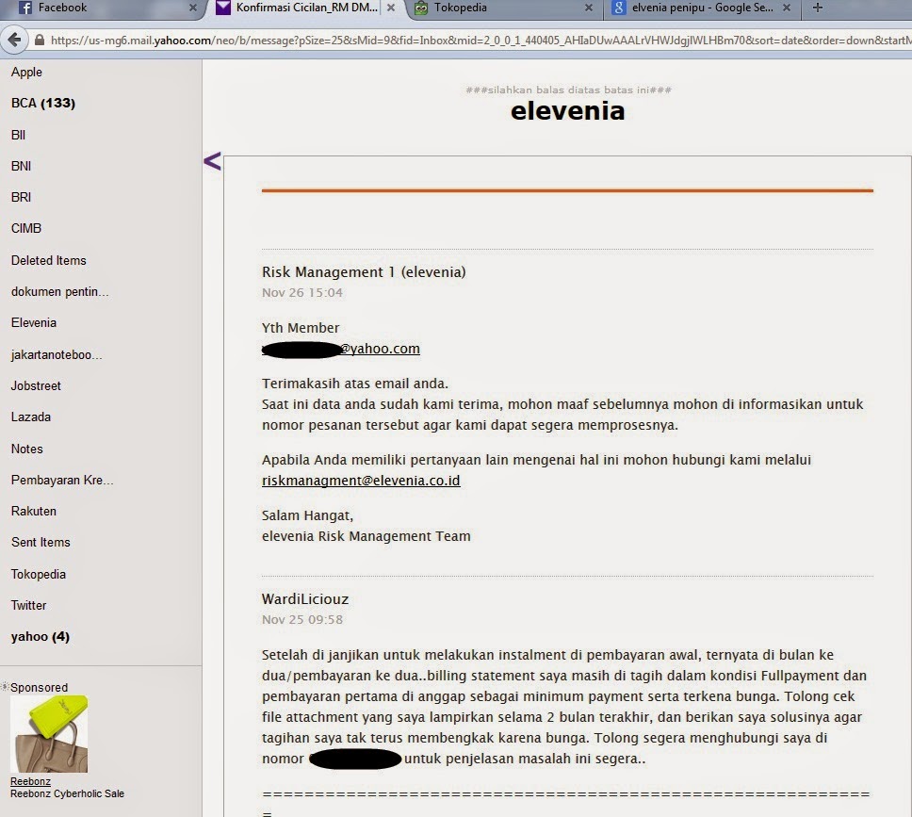Click the elevenia logo heading

pos(568,110)
